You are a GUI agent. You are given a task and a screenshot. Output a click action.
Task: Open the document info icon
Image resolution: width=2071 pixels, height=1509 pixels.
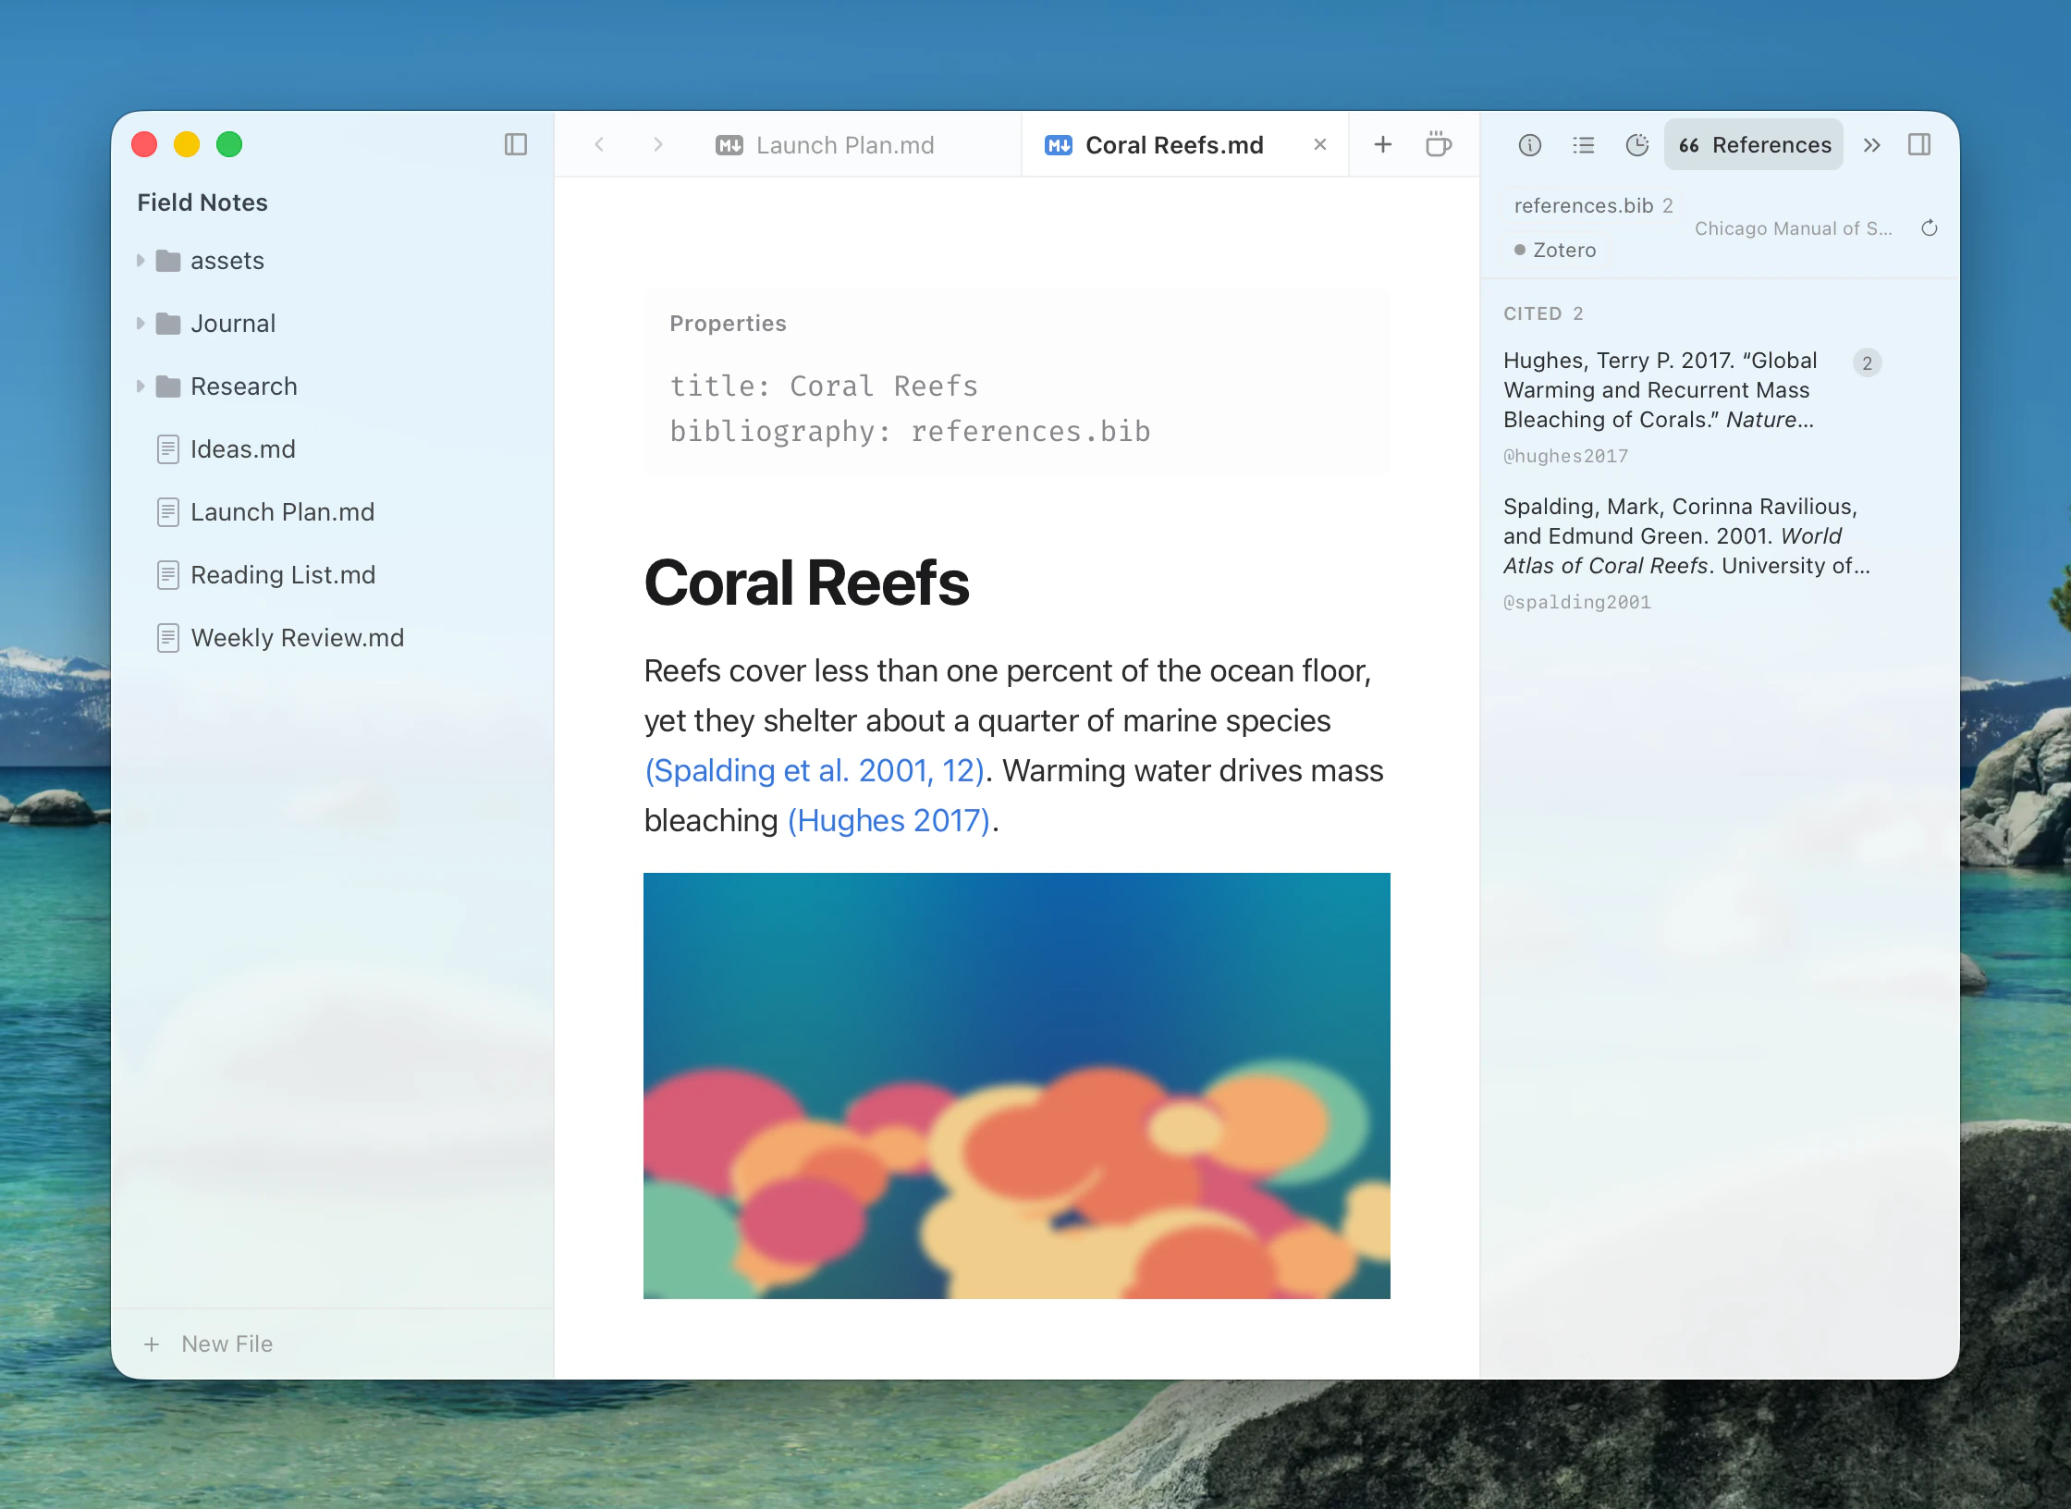tap(1530, 145)
